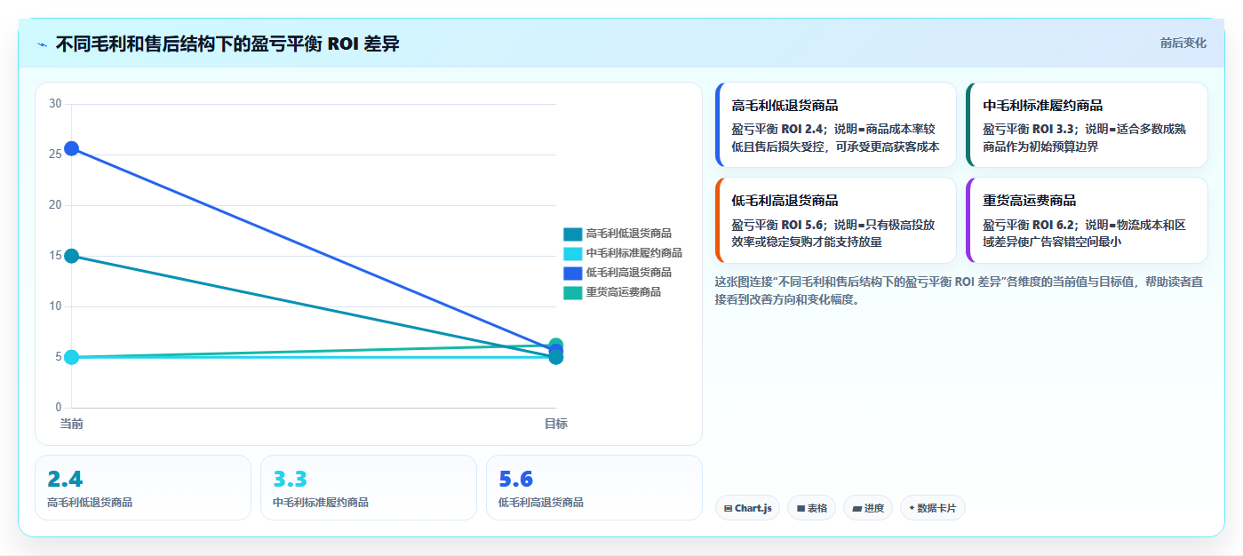Select the 重货高运费商品 green point at 目标
This screenshot has width=1243, height=556.
pyautogui.click(x=556, y=344)
